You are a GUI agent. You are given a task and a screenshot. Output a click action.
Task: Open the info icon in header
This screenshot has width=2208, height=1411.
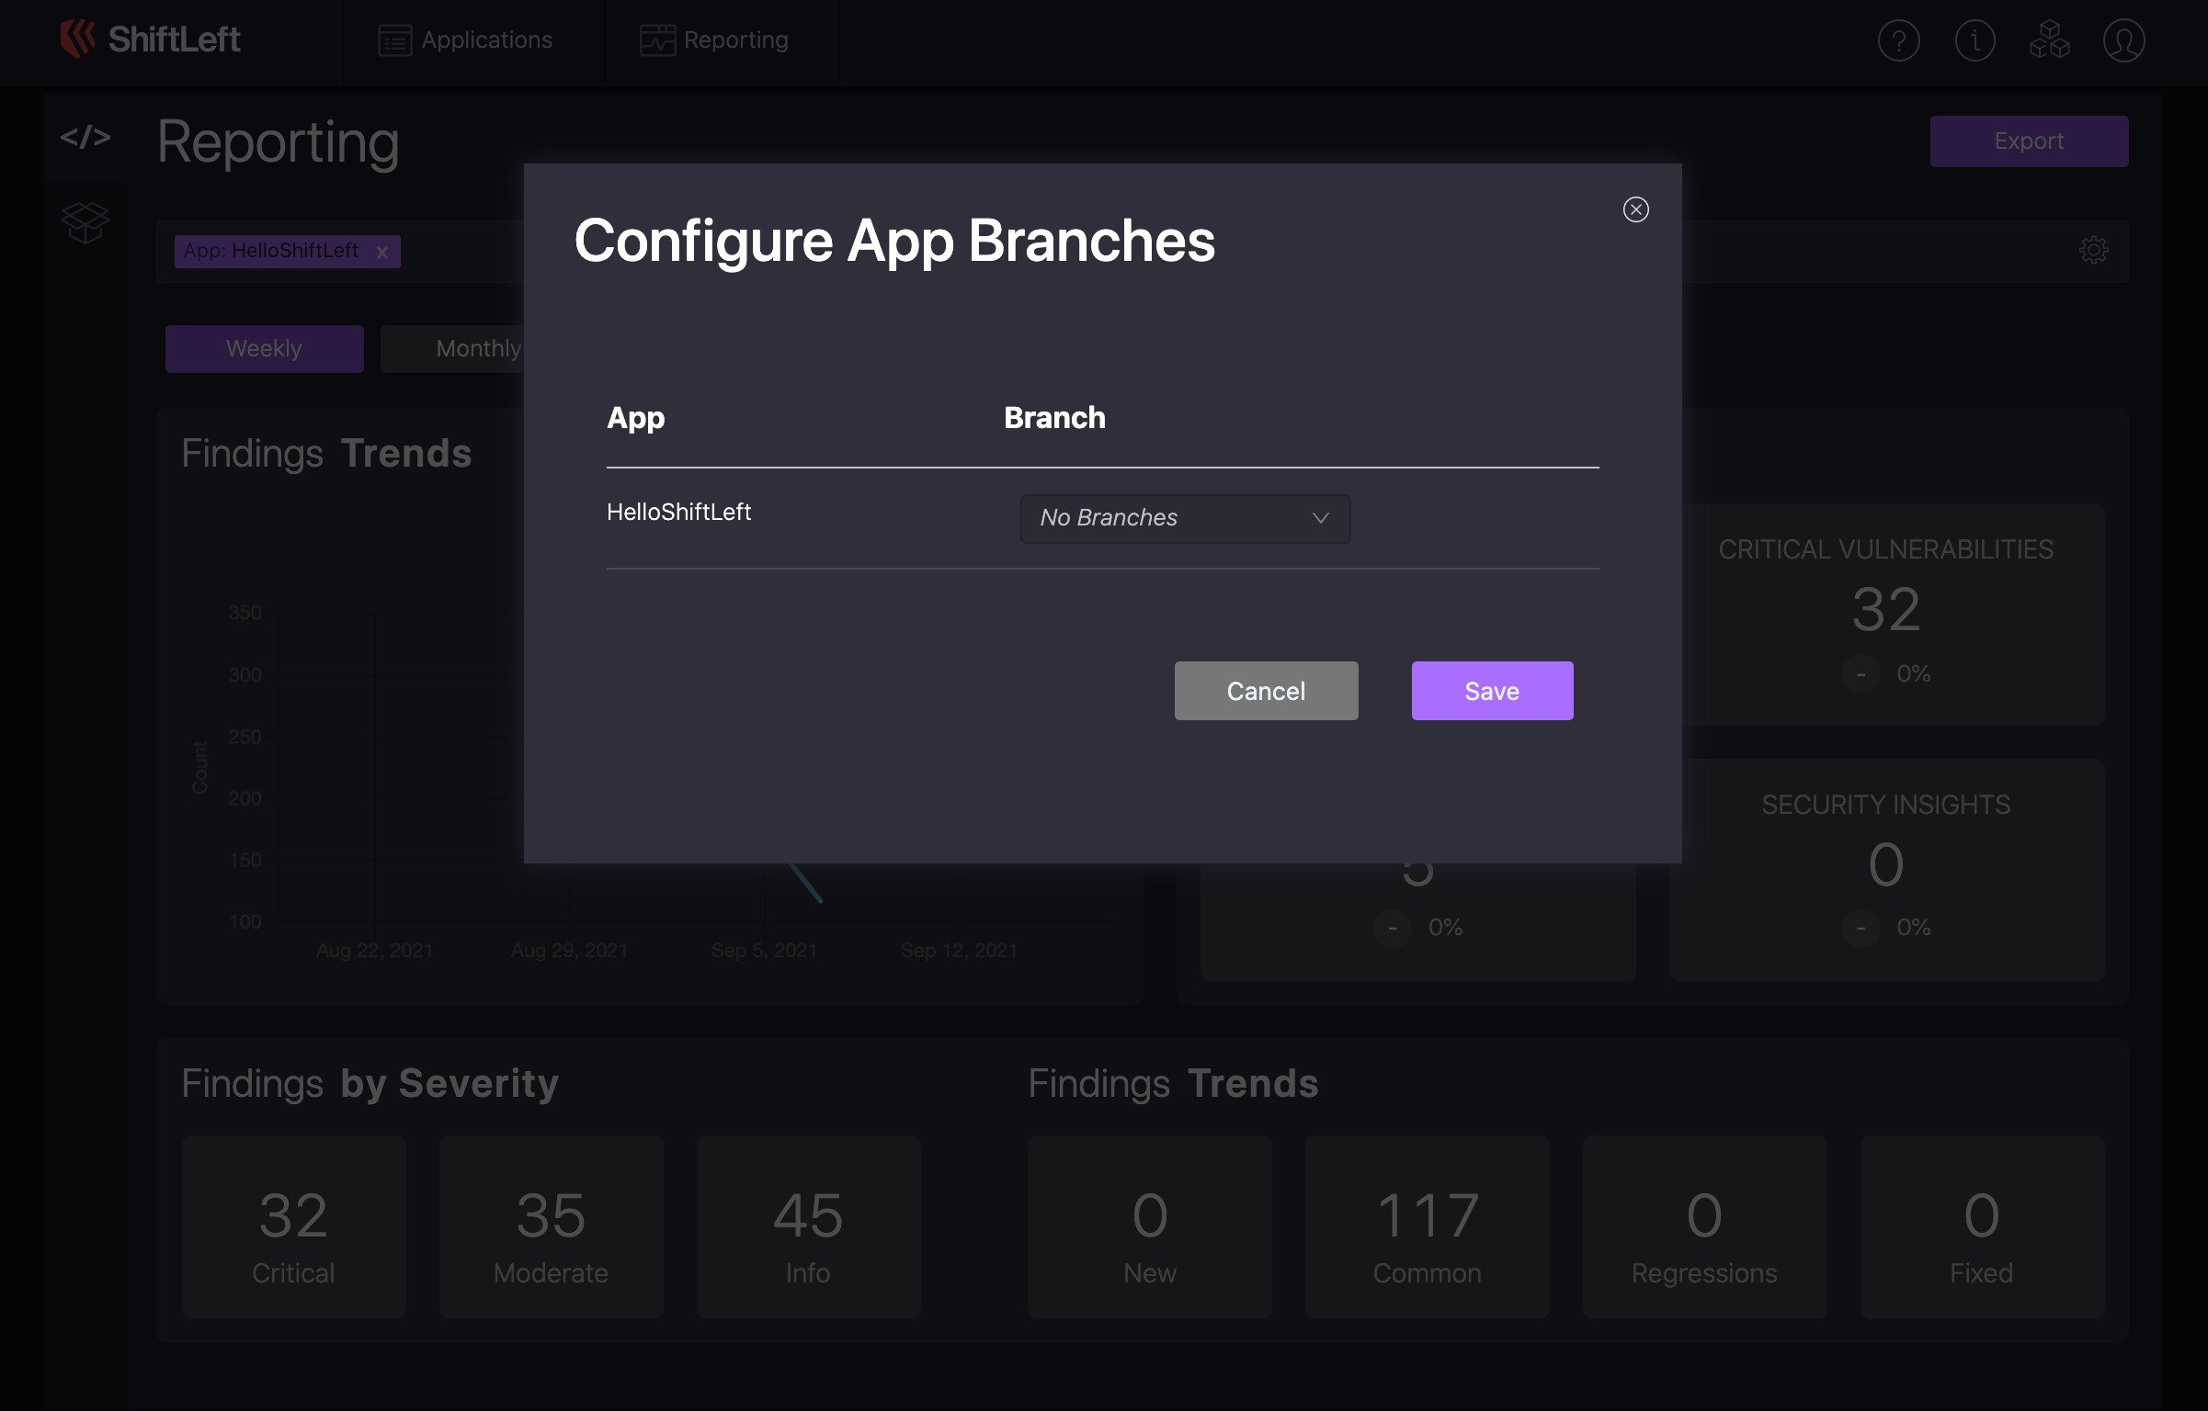coord(1975,40)
